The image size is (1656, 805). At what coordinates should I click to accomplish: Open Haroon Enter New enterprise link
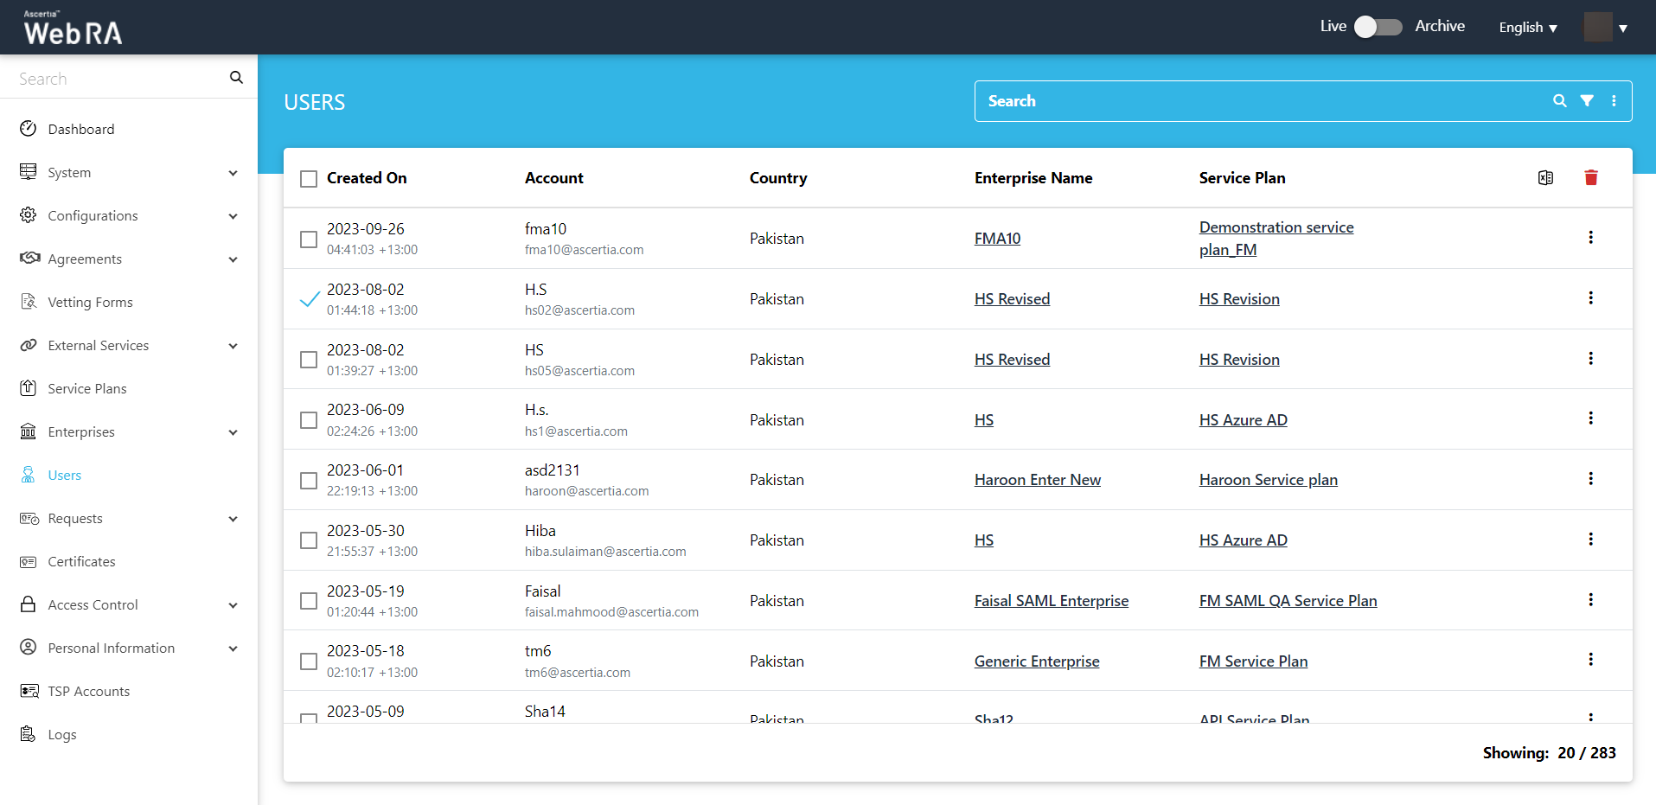(x=1038, y=480)
